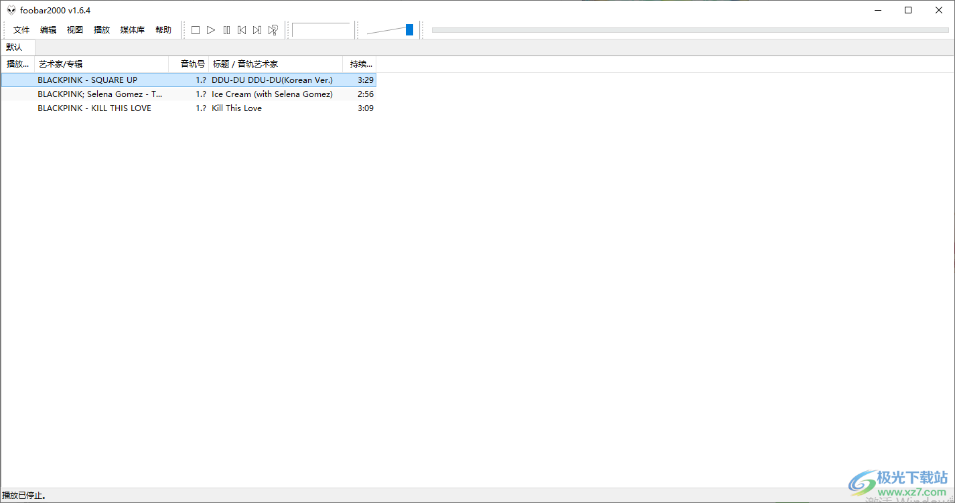Click the empty box beside the volume slider
This screenshot has width=955, height=503.
click(321, 30)
